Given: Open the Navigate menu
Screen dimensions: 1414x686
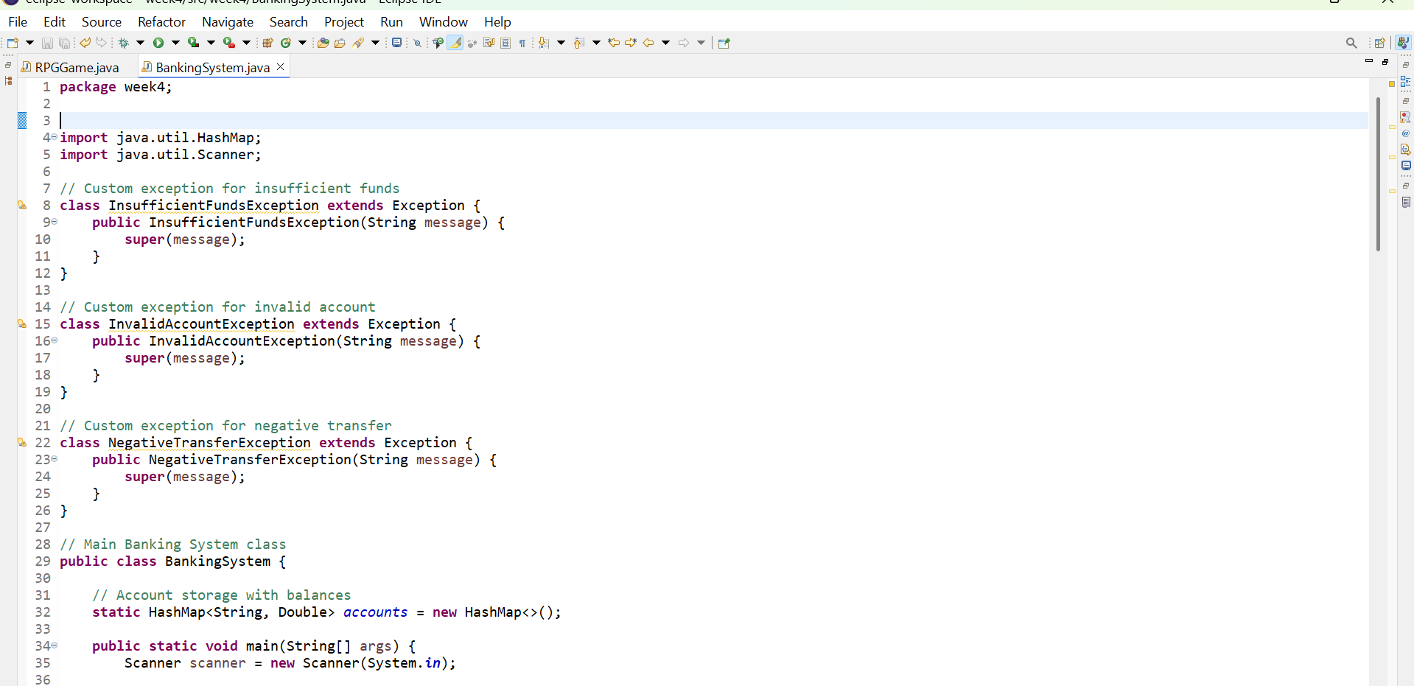Looking at the screenshot, I should [x=228, y=22].
